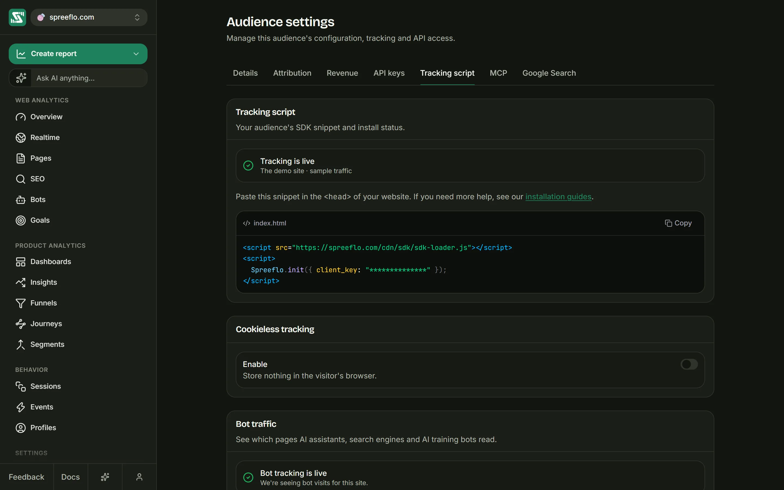The width and height of the screenshot is (784, 490).
Task: Click the footer AI sparkle icon
Action: (x=105, y=477)
